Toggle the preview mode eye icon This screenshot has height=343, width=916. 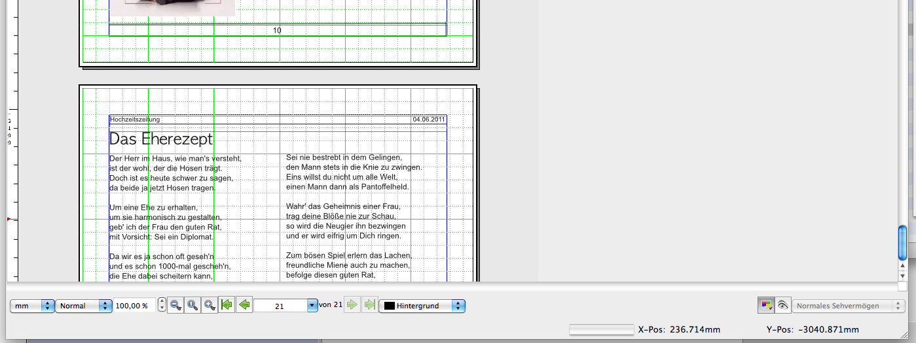[x=782, y=306]
